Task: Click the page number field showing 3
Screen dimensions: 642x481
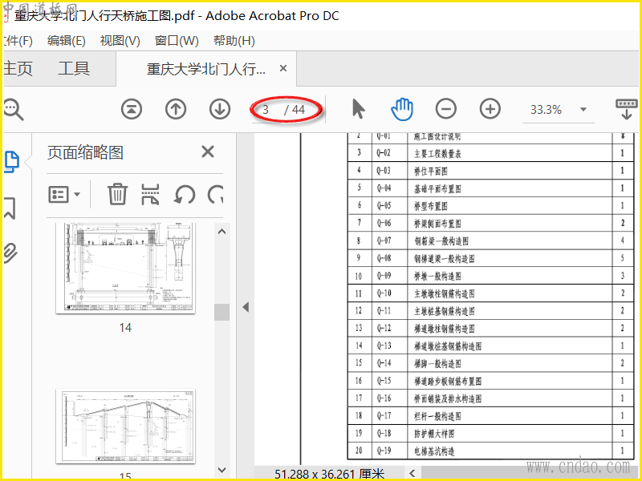Action: (x=266, y=110)
